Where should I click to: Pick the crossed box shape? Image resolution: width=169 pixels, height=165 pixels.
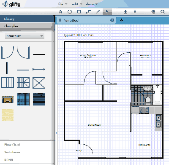(39, 83)
